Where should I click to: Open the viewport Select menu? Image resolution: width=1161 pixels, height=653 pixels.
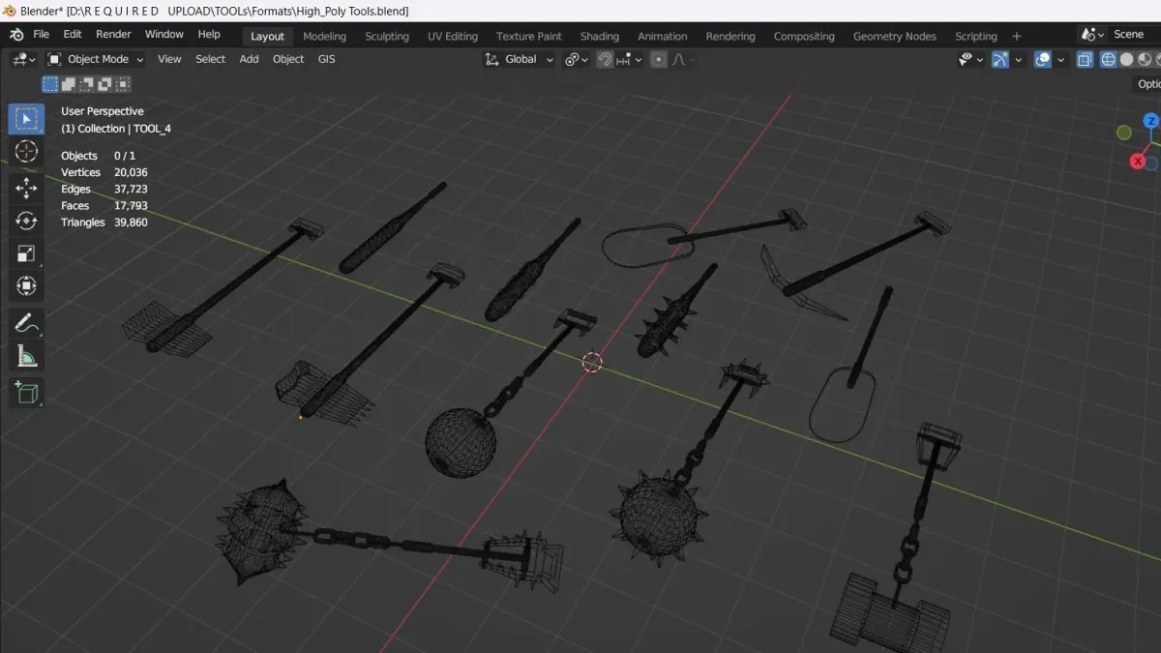click(210, 59)
